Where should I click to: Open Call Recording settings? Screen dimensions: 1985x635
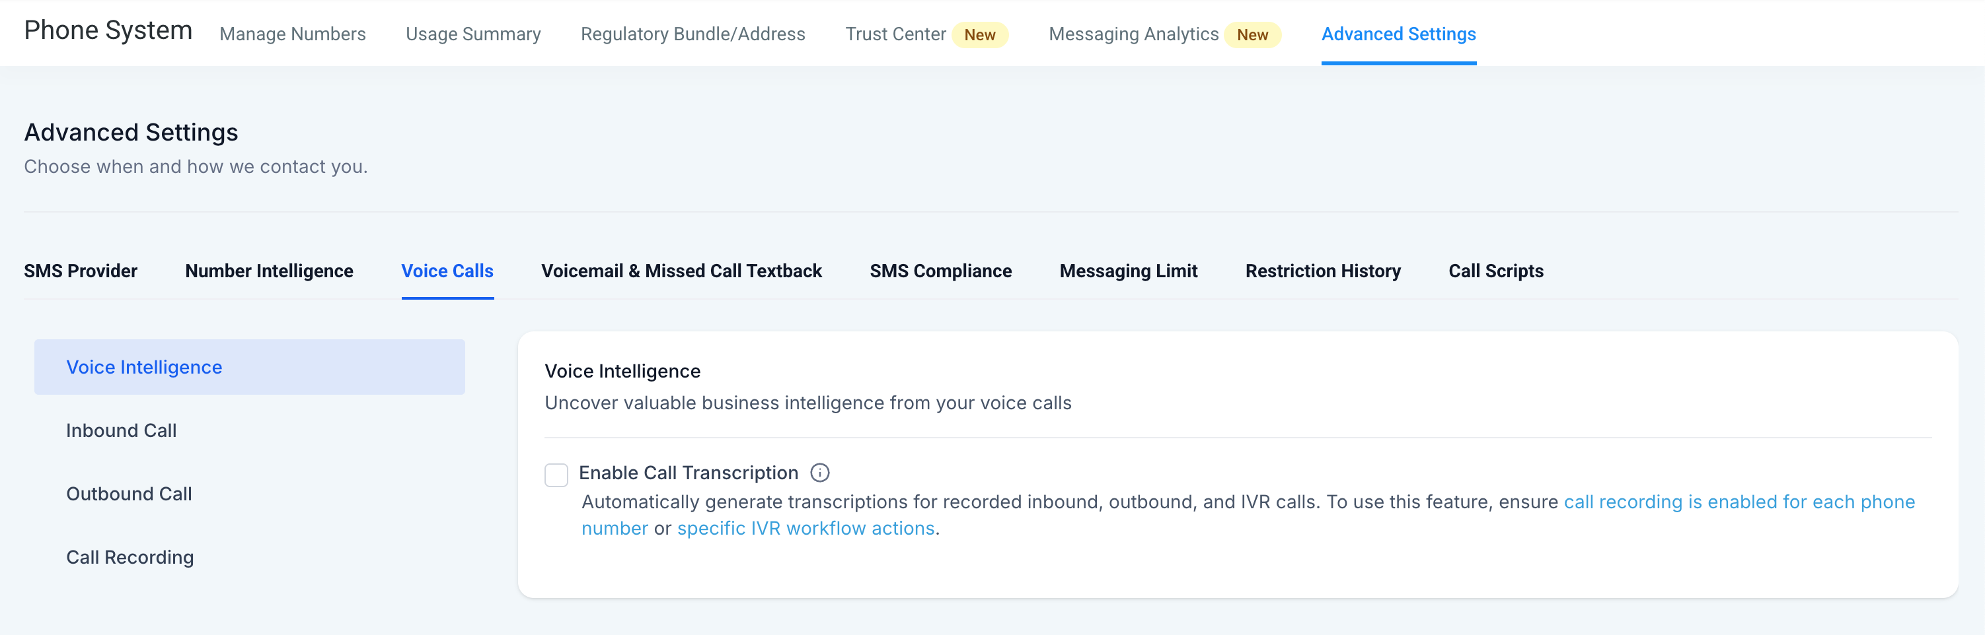130,556
